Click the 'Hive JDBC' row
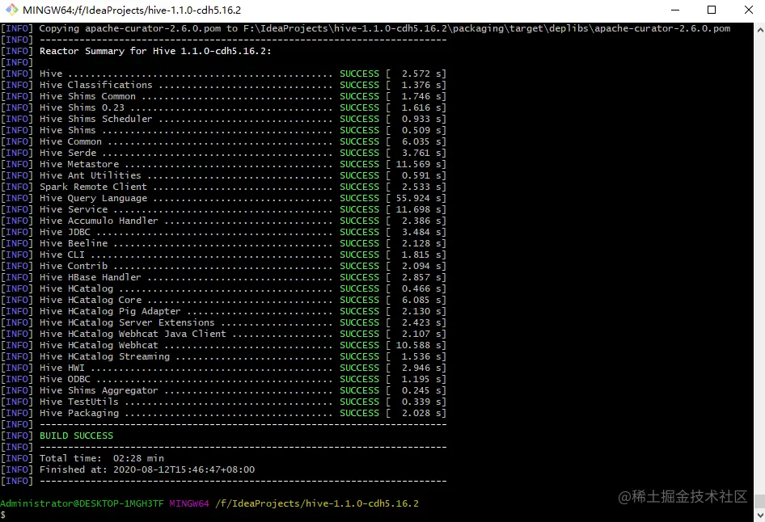 [223, 232]
